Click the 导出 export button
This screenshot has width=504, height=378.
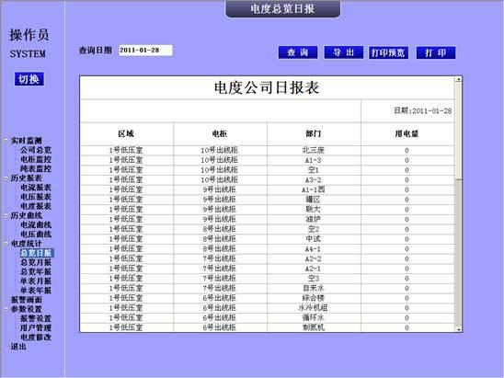click(x=344, y=52)
